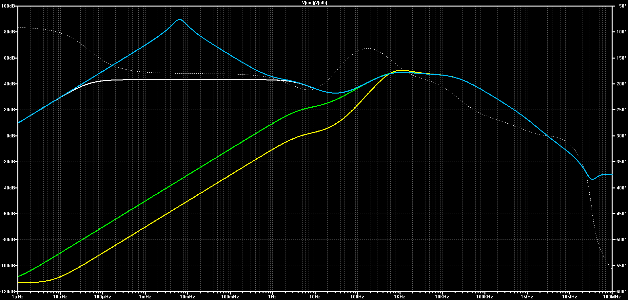Select the "100mHz" frequency axis label
The width and height of the screenshot is (628, 300).
230,297
